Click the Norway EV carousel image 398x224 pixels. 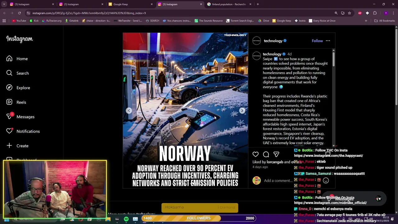(185, 110)
